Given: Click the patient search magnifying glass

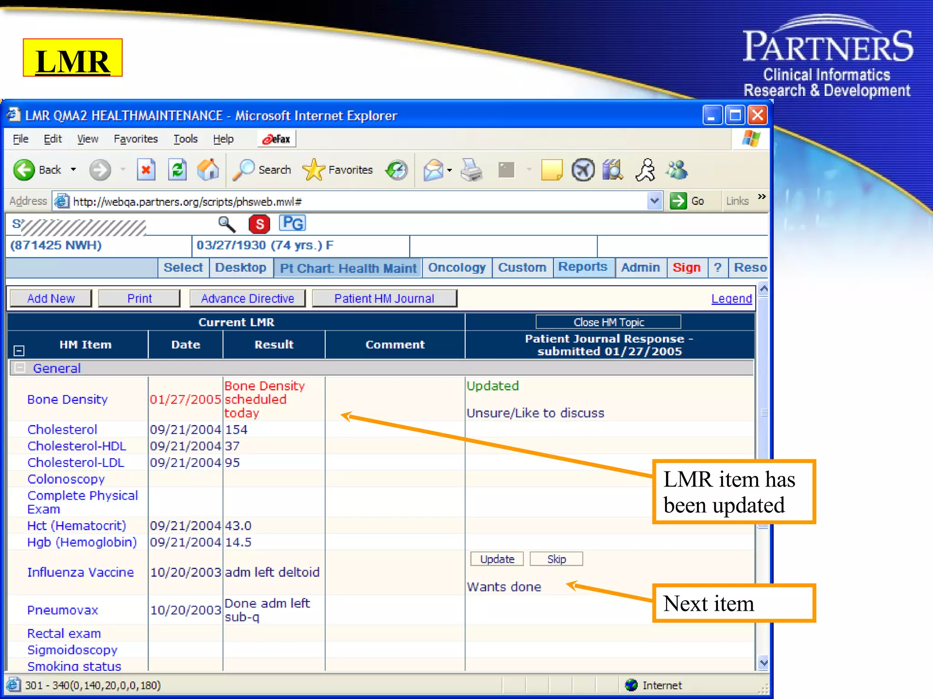Looking at the screenshot, I should (x=226, y=224).
